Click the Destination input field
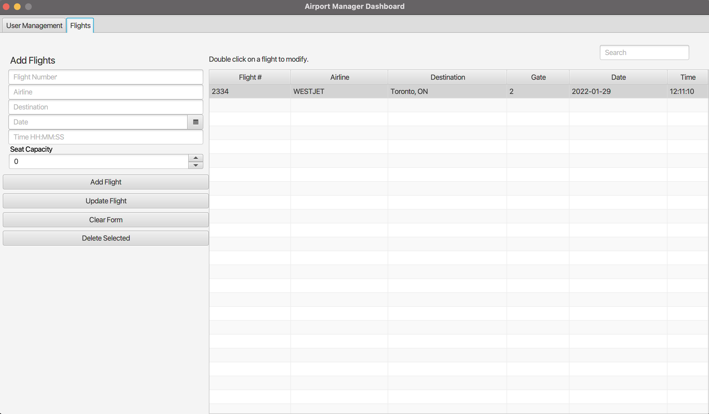Screen dimensions: 709x414 tap(106, 107)
